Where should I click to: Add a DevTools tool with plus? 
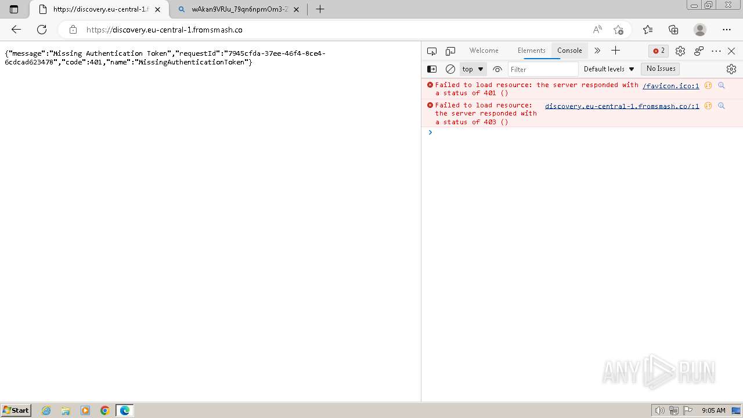(616, 51)
